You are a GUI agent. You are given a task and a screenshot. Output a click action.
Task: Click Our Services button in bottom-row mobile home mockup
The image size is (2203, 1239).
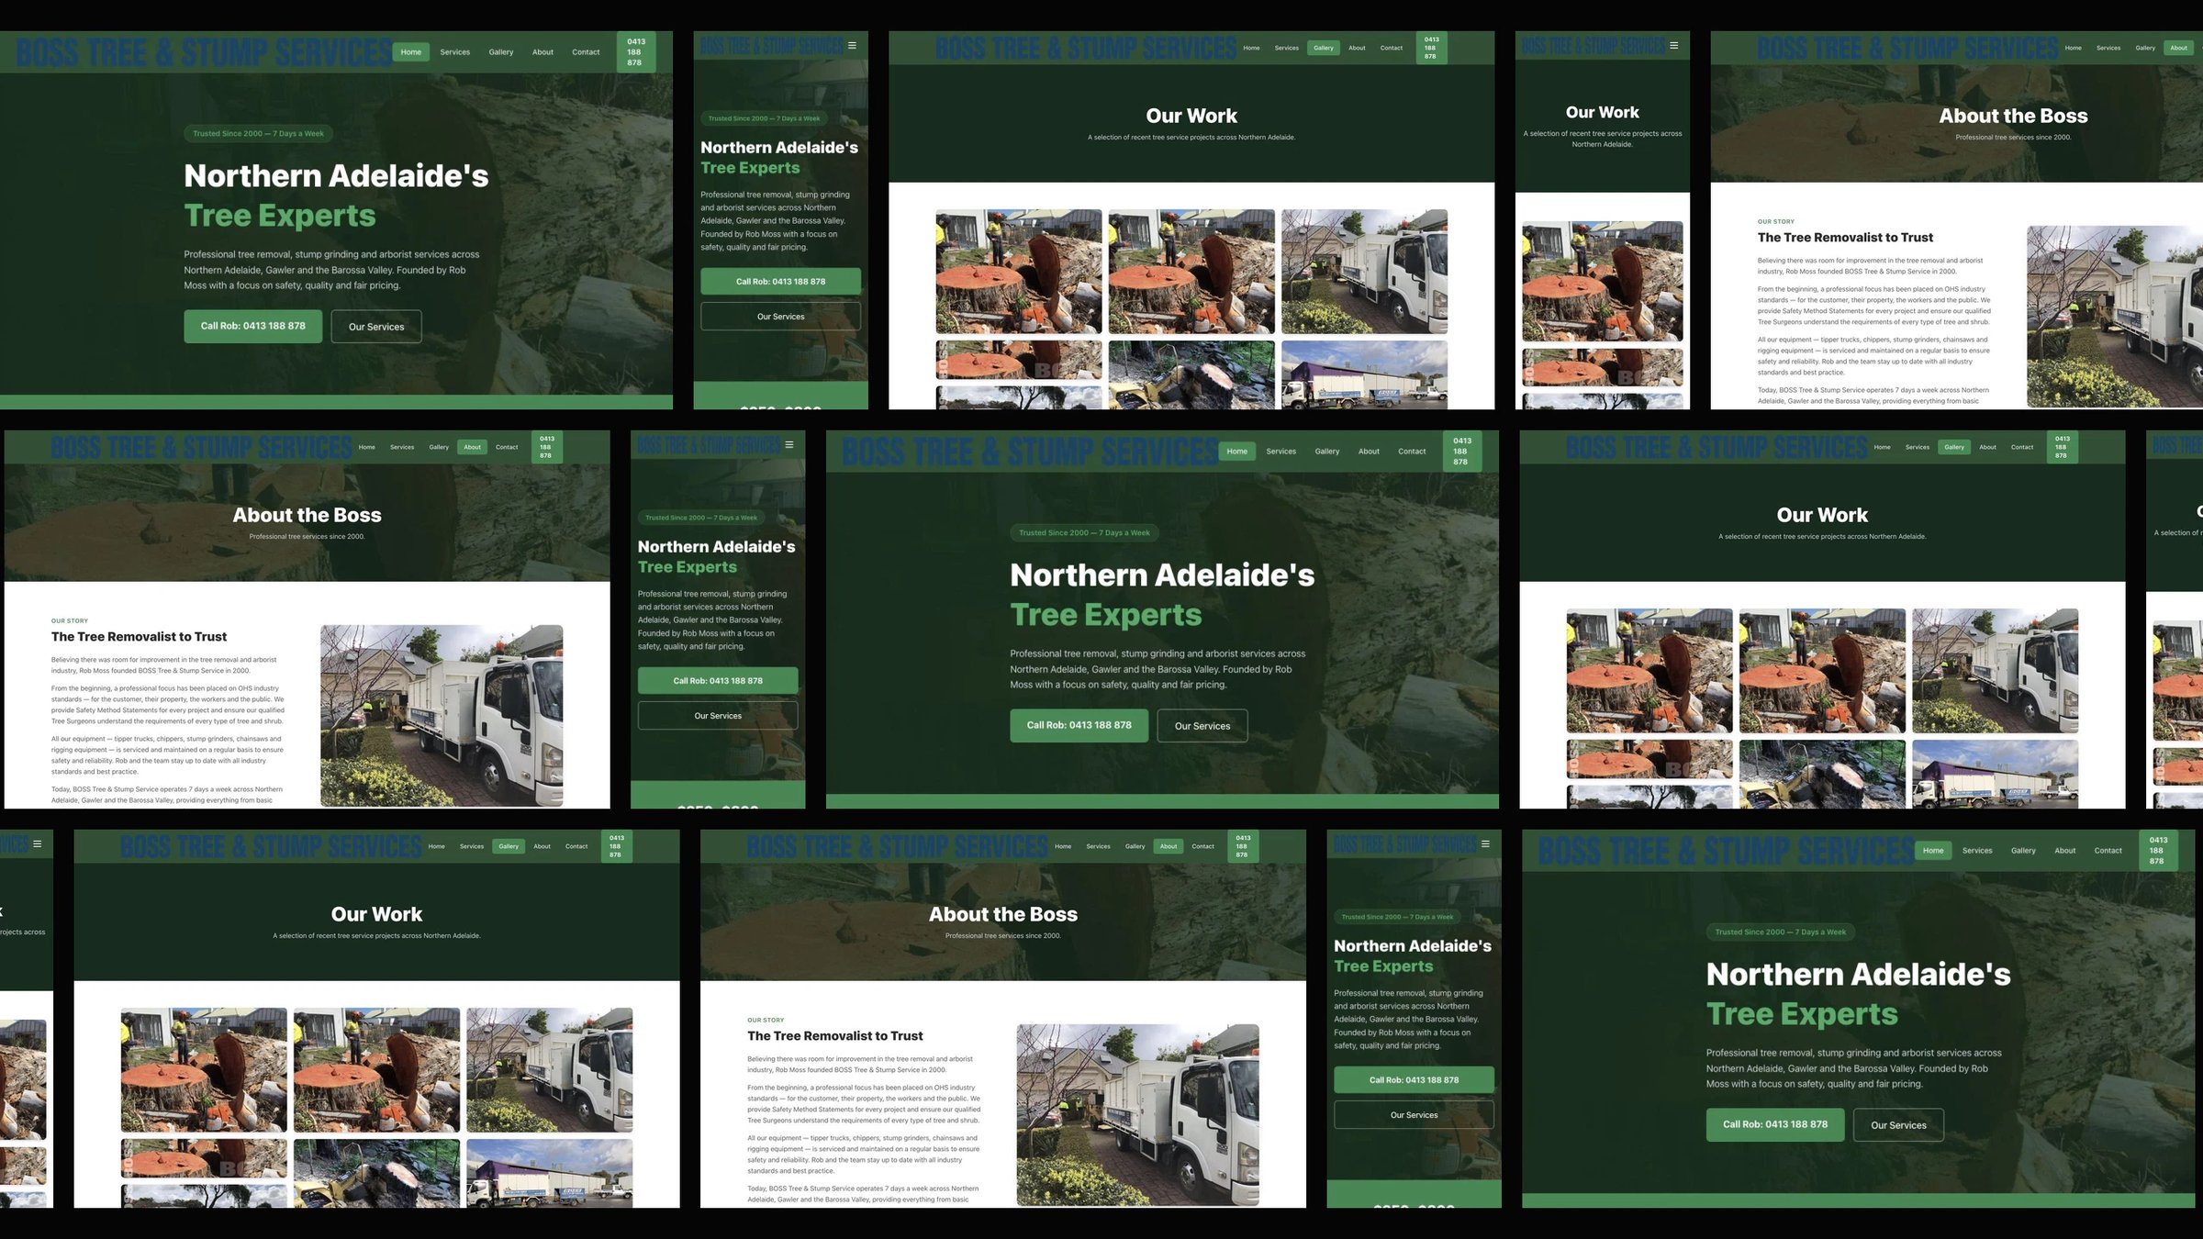1414,1115
